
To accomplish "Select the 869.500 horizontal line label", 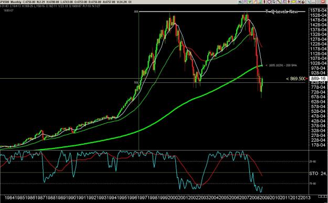I will (296, 79).
